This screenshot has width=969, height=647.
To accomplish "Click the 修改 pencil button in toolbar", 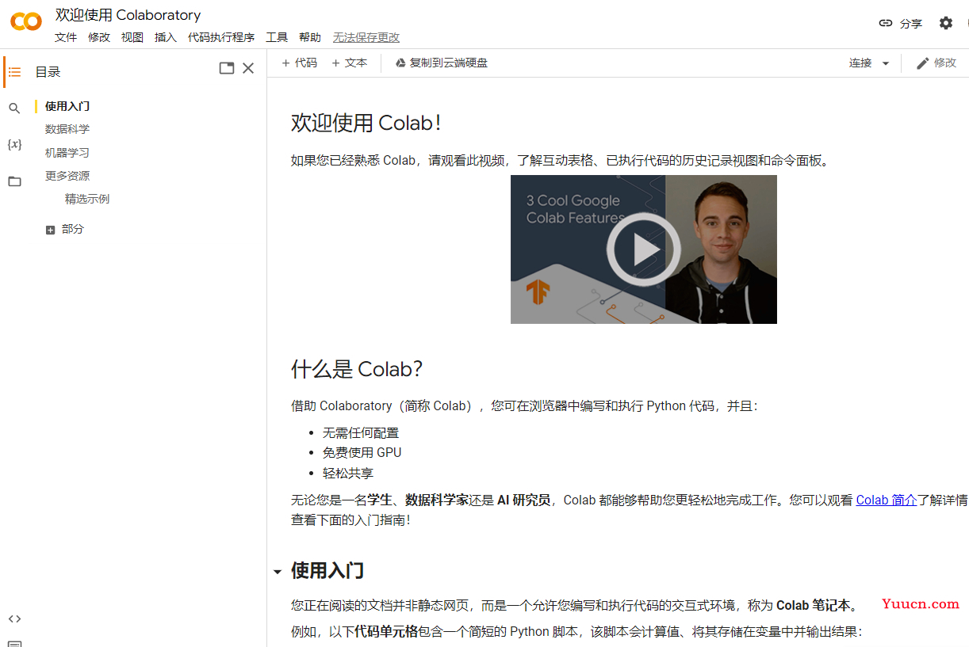I will pos(936,63).
